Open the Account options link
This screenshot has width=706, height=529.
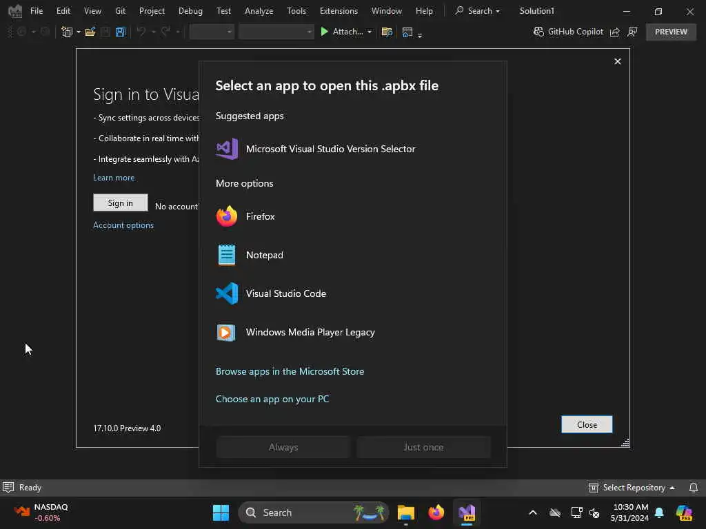[x=123, y=225]
